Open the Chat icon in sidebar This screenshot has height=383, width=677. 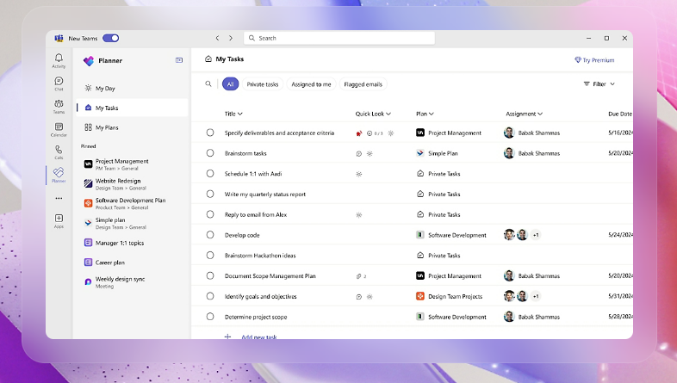[59, 81]
